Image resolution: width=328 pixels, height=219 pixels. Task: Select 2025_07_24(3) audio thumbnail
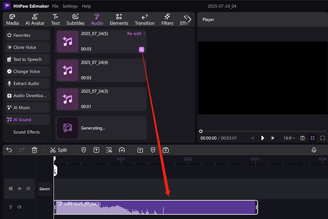tap(68, 99)
